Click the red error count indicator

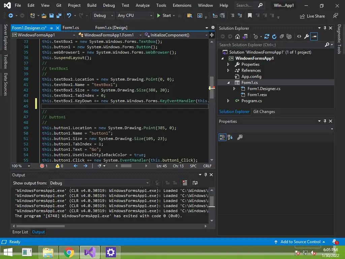coord(44,166)
